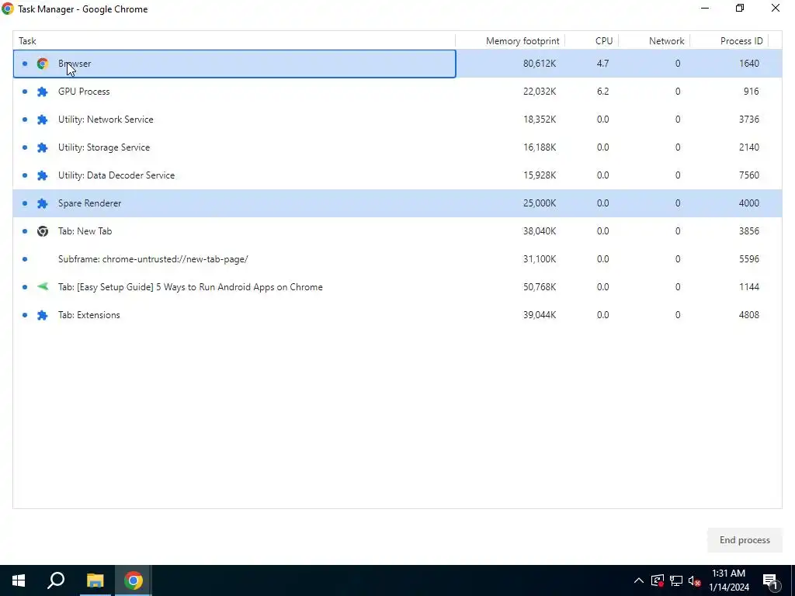The height and width of the screenshot is (596, 795).
Task: Sort by the Network column header
Action: pyautogui.click(x=654, y=41)
